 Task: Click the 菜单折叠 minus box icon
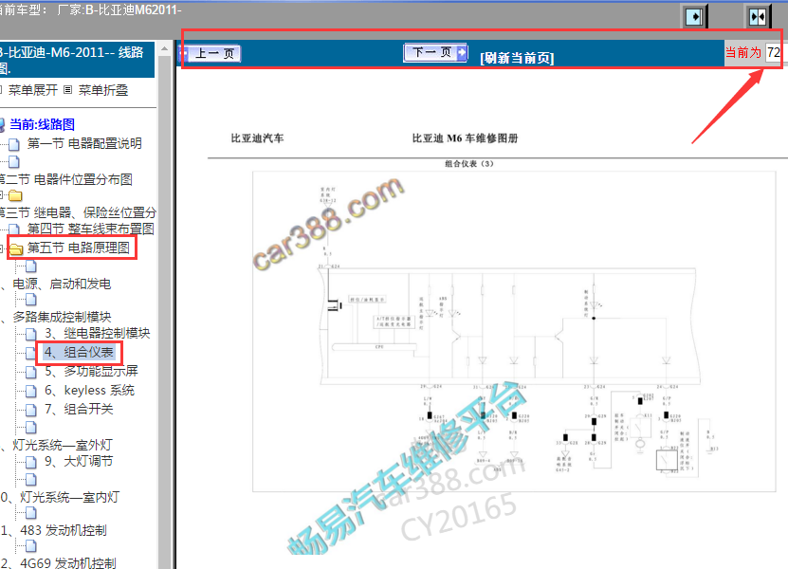68,90
